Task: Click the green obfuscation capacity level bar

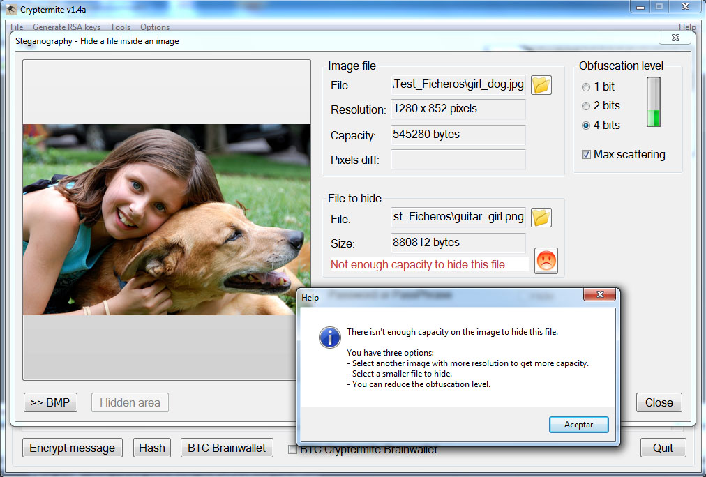Action: coord(654,102)
